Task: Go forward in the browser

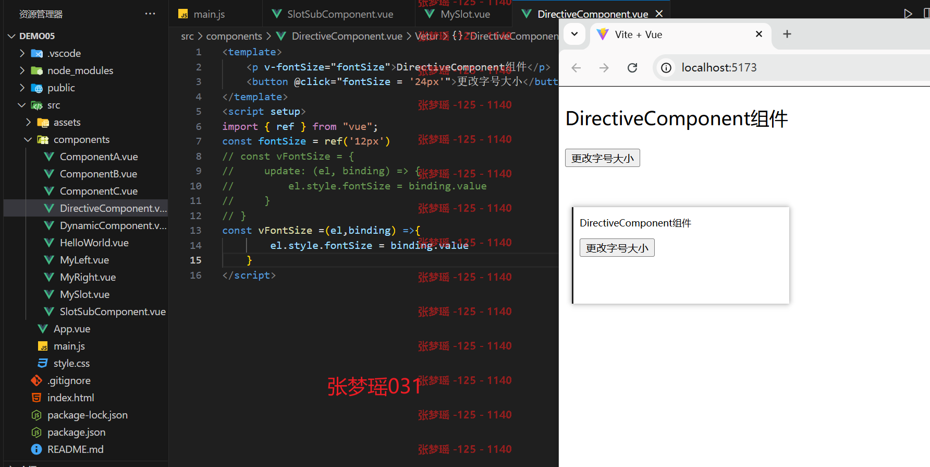Action: tap(604, 68)
